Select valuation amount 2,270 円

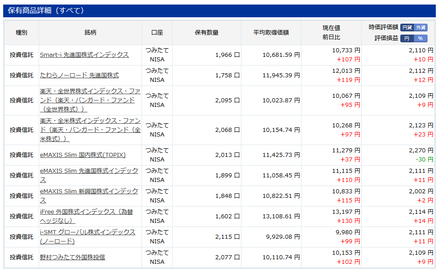click(x=421, y=151)
